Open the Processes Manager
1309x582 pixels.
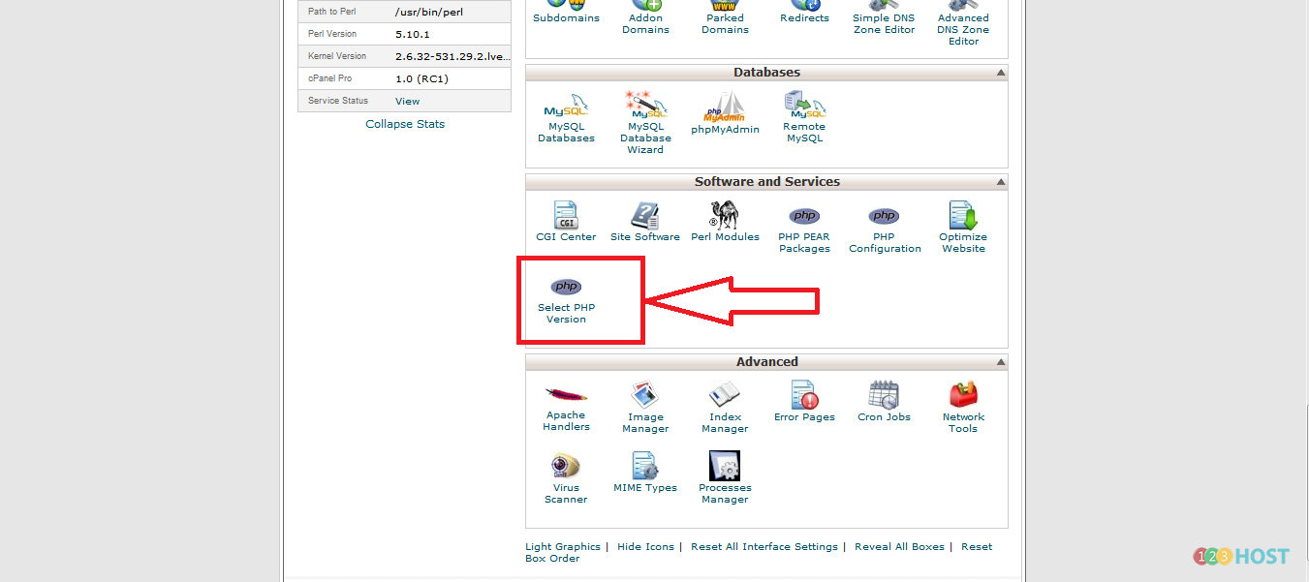coord(725,467)
